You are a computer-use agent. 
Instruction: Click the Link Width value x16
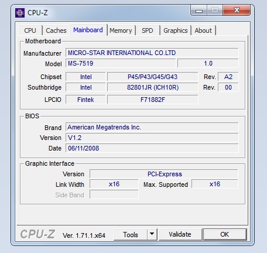(114, 184)
